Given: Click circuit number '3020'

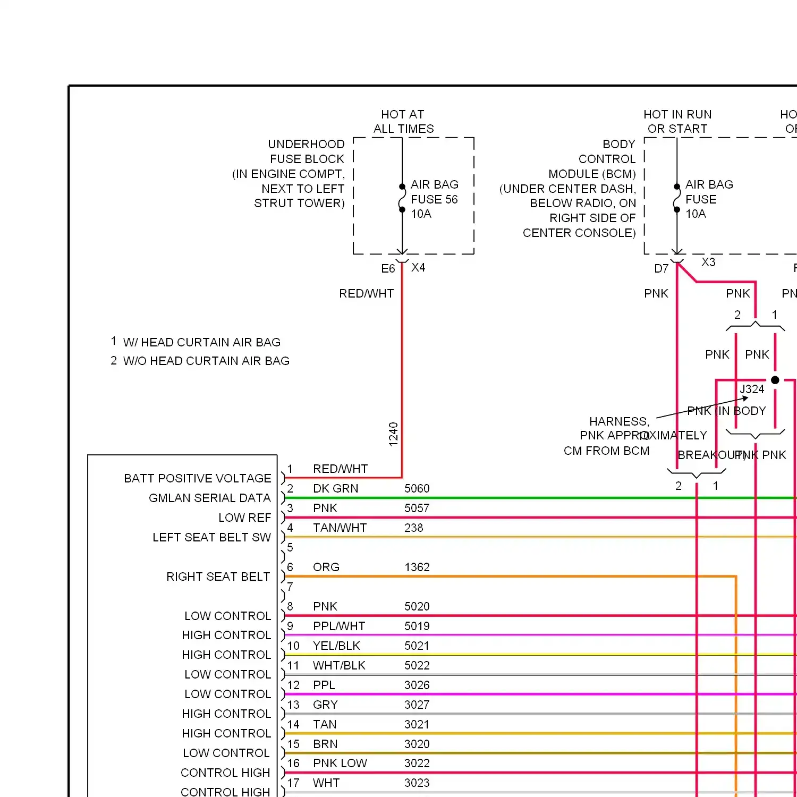Looking at the screenshot, I should click(x=417, y=744).
